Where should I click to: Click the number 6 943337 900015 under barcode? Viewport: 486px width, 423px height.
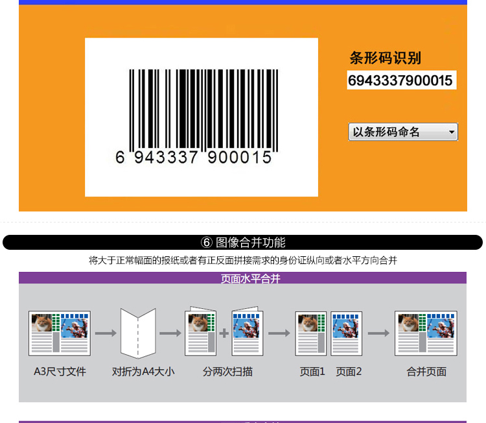coord(194,157)
